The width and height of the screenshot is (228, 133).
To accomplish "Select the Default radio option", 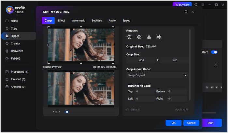I will 128,110.
